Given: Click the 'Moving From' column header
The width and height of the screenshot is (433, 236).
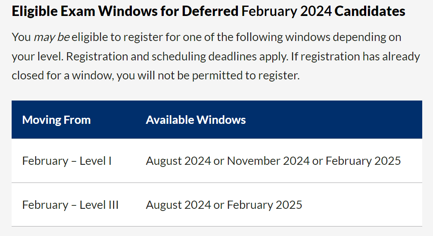Looking at the screenshot, I should coord(56,120).
